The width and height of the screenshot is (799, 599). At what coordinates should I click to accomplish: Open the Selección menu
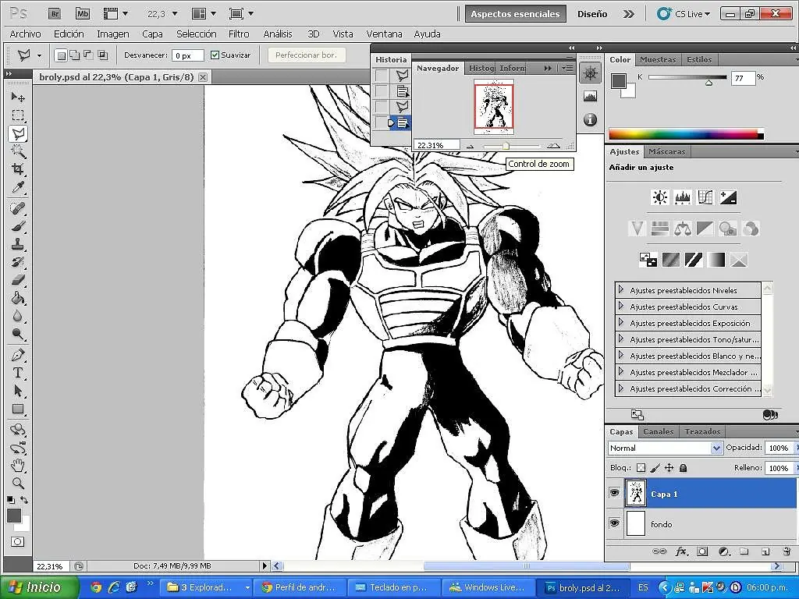196,34
